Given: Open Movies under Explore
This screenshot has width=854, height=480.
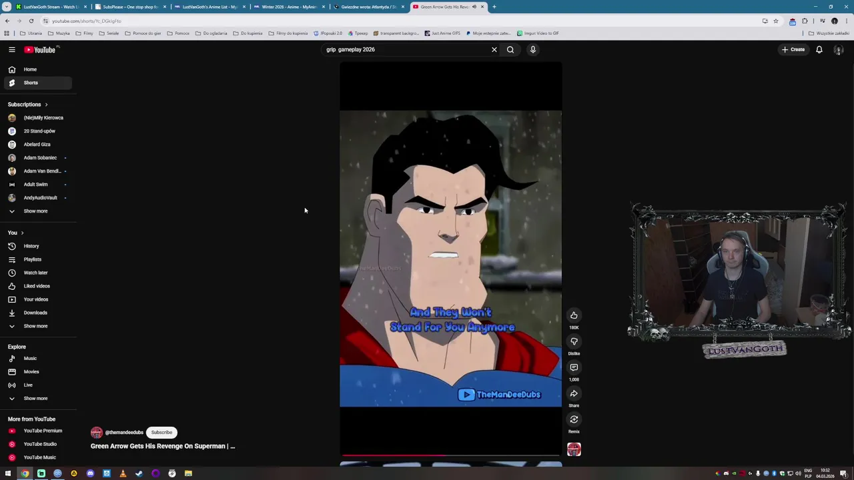Looking at the screenshot, I should (x=38, y=371).
